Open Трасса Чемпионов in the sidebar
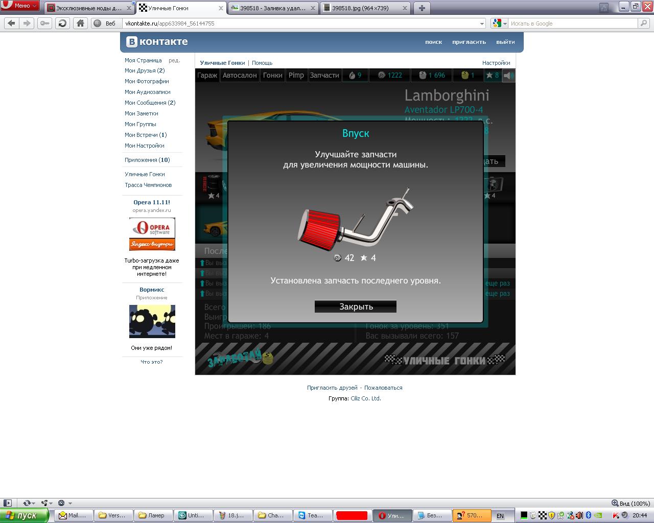 coord(148,185)
